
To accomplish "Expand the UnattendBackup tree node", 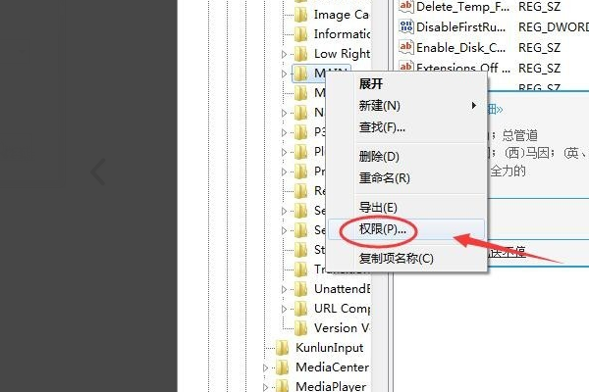I will pos(285,290).
